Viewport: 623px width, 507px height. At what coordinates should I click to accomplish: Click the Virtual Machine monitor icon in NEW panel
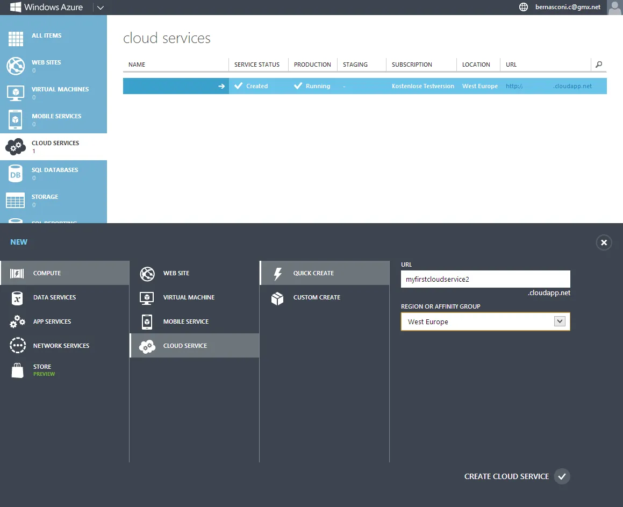147,298
